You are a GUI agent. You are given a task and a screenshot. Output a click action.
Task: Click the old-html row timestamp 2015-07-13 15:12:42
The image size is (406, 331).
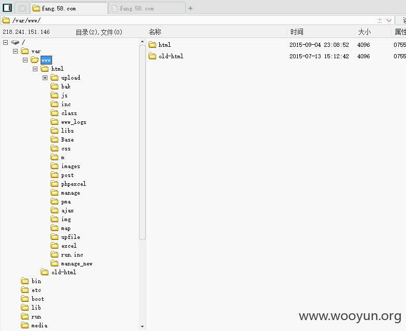[319, 56]
